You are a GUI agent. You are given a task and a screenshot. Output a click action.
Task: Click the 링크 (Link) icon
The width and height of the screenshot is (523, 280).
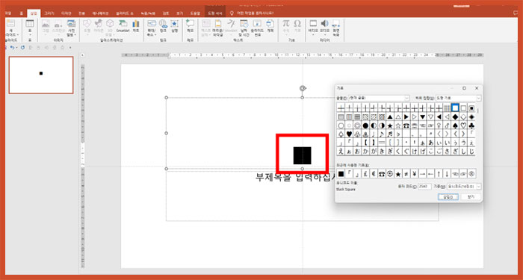click(163, 23)
